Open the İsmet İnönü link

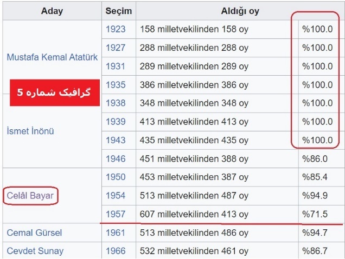pyautogui.click(x=30, y=131)
